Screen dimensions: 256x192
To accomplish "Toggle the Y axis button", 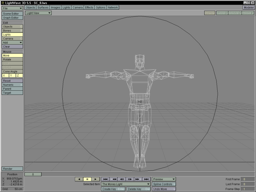I will (12, 76).
